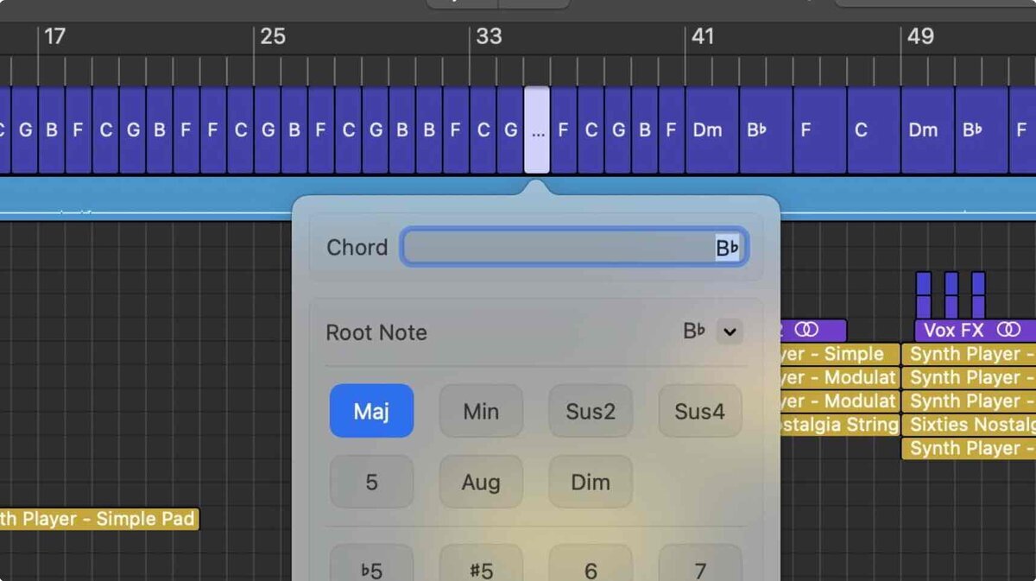The image size is (1036, 581).
Task: Select the wide C chord before bar 49
Action: (x=874, y=130)
